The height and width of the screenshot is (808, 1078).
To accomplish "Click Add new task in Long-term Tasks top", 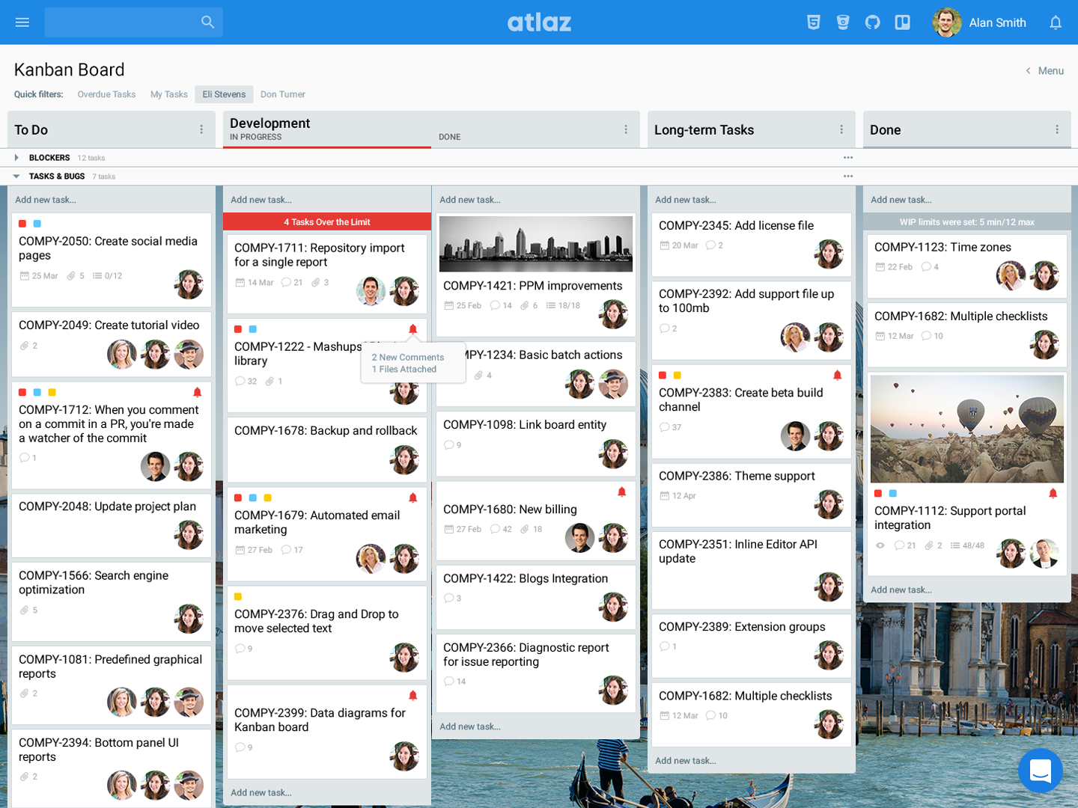I will pos(686,200).
